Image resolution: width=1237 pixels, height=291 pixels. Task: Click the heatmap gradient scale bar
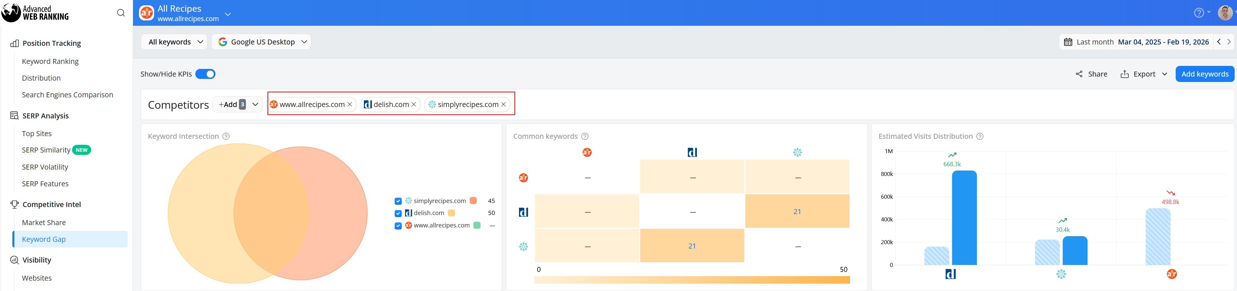(x=692, y=280)
